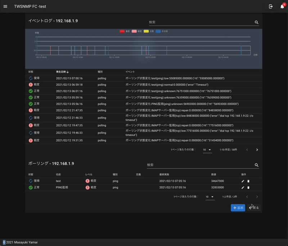This screenshot has width=288, height=246.
Task: Delete the PING監視 polling via trash icon
Action: coord(248,187)
